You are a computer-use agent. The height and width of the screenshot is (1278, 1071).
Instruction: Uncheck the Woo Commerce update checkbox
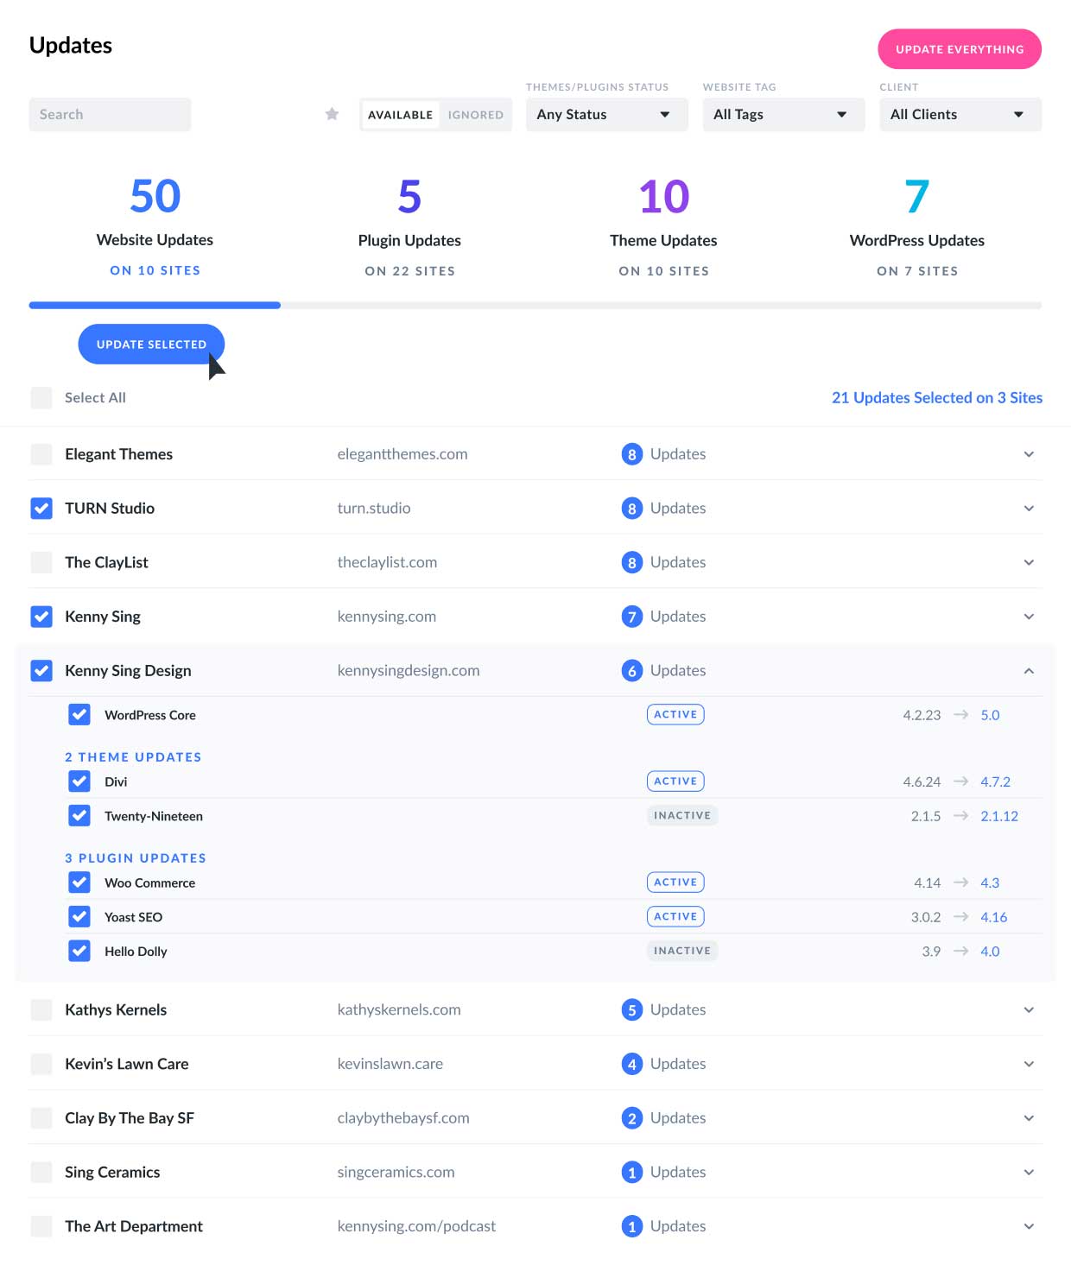point(79,882)
